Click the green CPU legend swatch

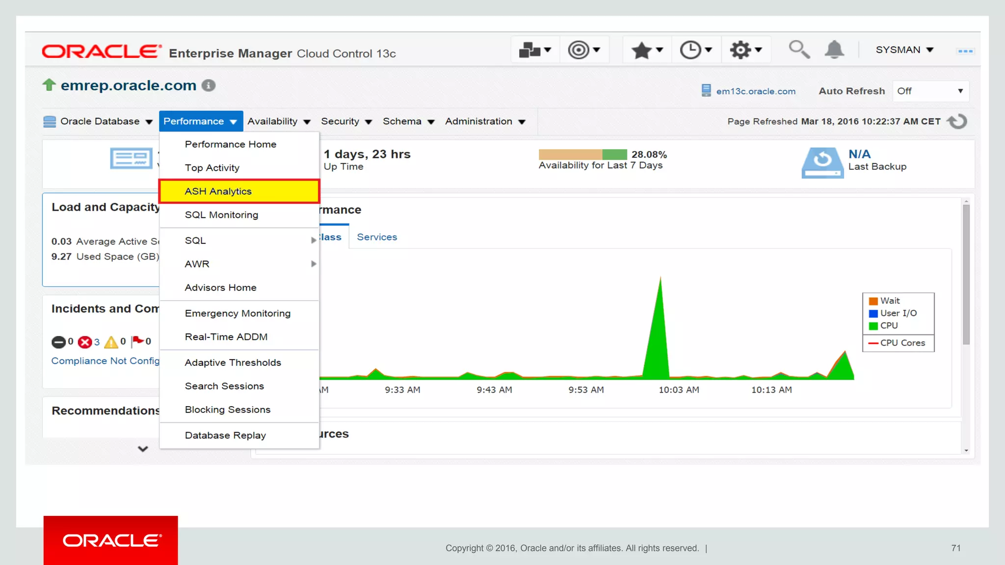[873, 326]
